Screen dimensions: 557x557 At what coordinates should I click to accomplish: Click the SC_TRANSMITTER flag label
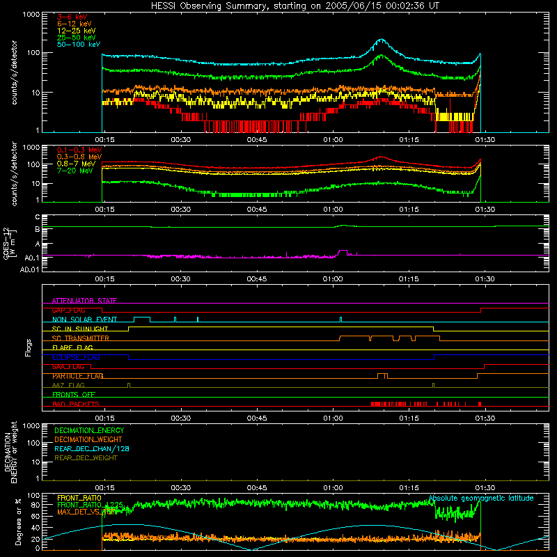pos(81,338)
